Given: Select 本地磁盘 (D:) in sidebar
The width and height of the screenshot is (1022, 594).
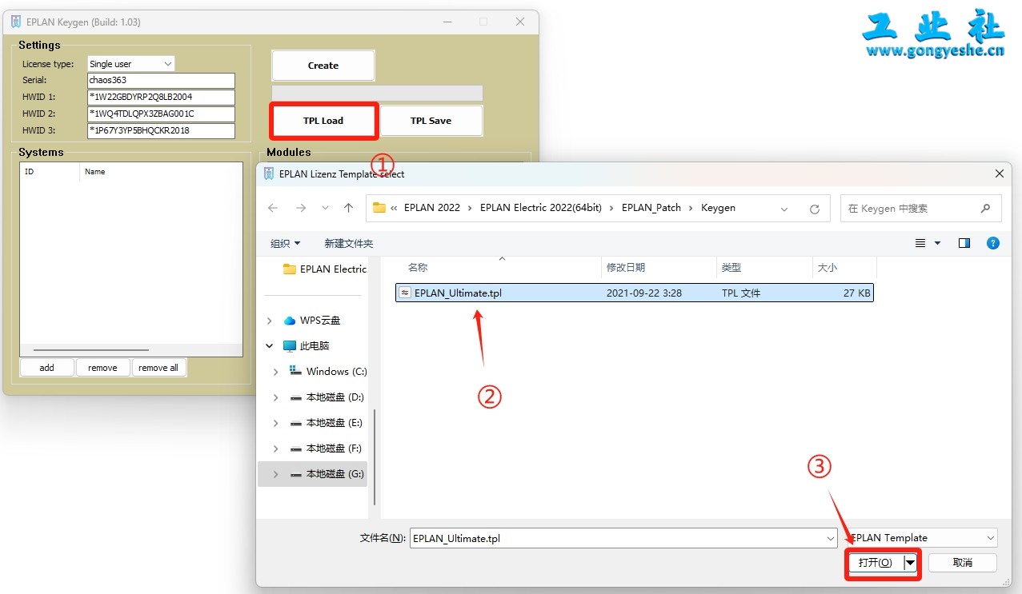Looking at the screenshot, I should tap(327, 397).
